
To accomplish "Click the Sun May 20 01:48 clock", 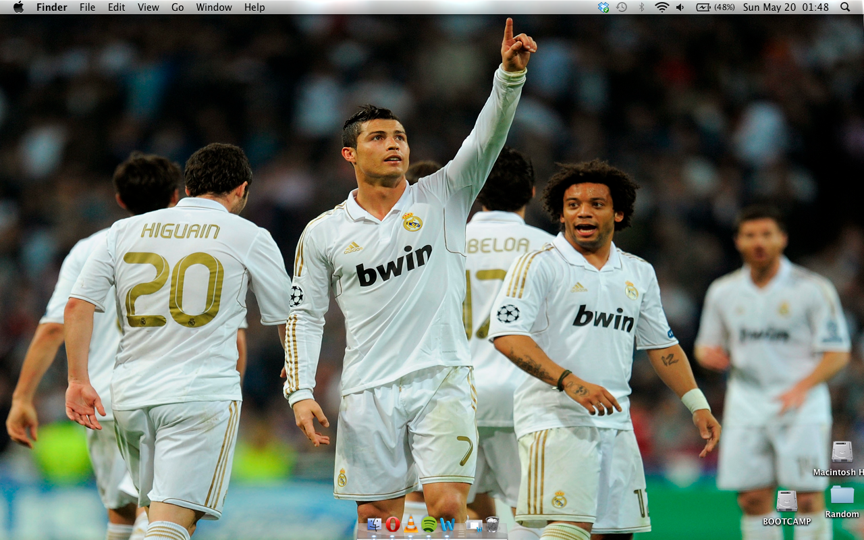I will (786, 7).
